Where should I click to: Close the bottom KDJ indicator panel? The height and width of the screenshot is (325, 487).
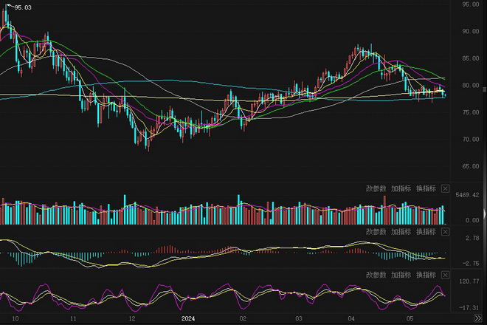446,274
